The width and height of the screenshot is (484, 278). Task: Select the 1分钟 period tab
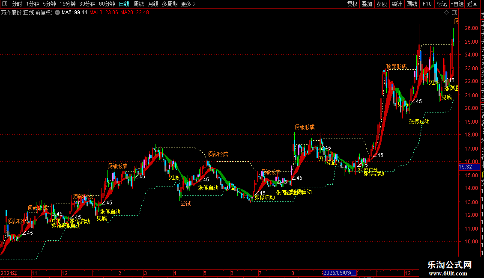pyautogui.click(x=33, y=4)
